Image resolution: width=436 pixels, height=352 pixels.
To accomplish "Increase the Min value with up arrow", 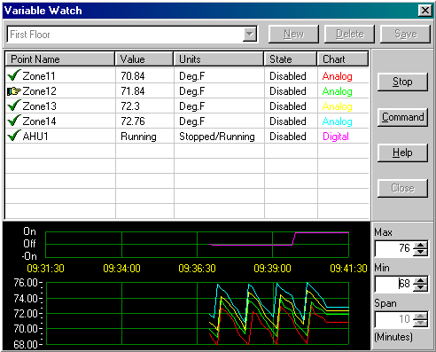I will [420, 281].
